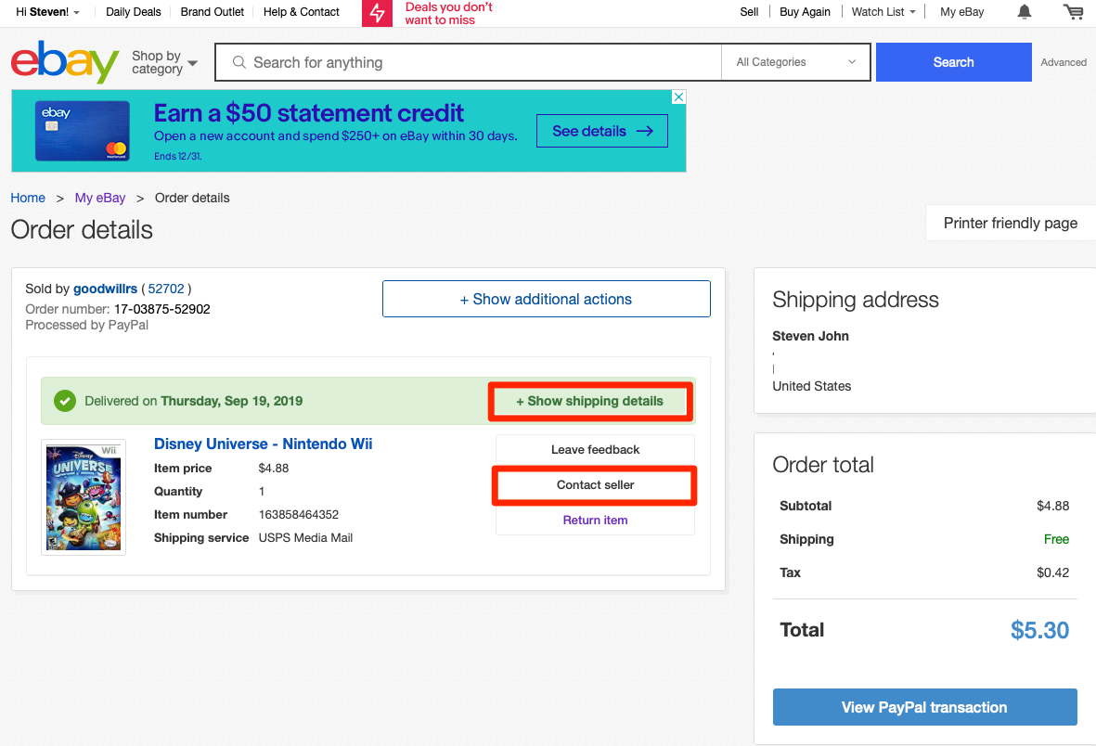Select item number 163858464352
1096x746 pixels.
pyautogui.click(x=299, y=515)
